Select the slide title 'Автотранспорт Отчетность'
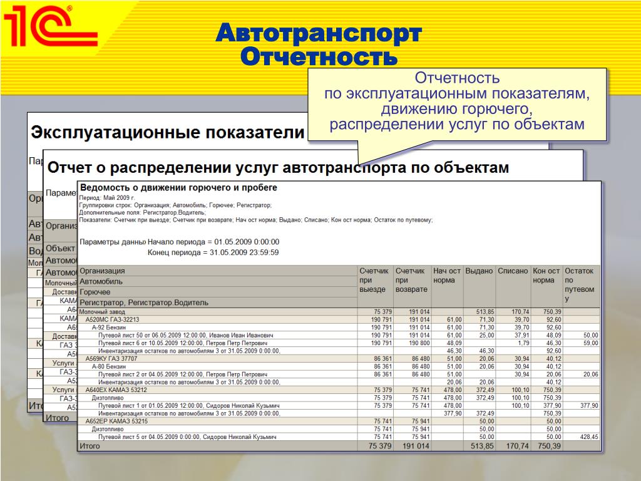 pos(319,44)
